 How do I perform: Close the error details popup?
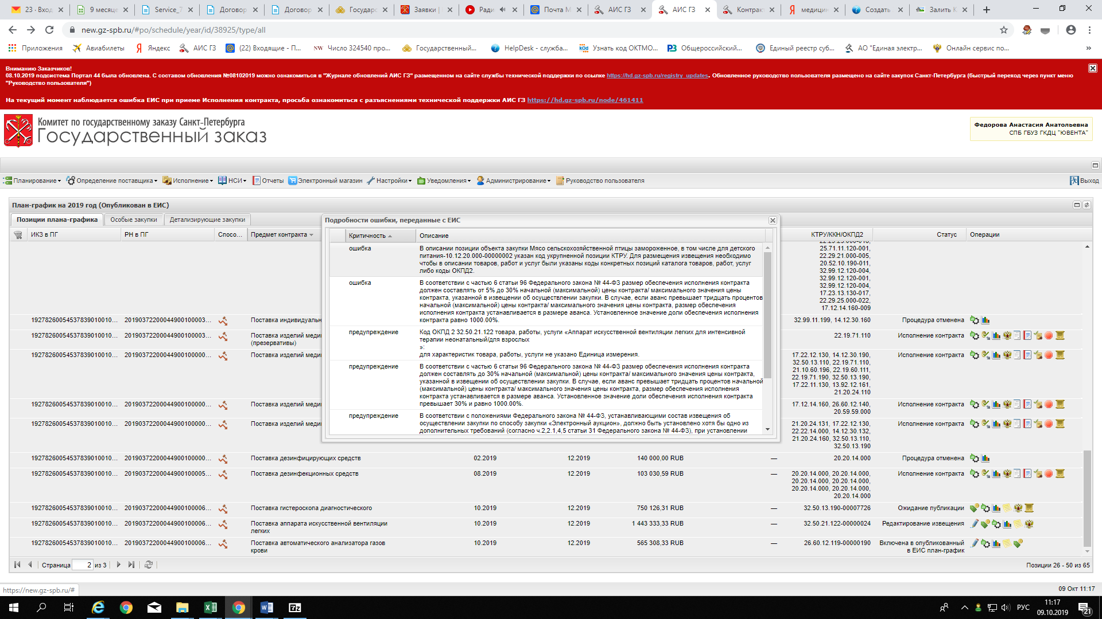tap(773, 221)
